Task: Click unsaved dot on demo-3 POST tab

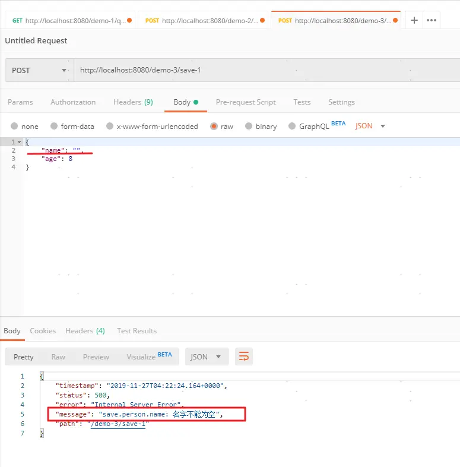Action: pos(395,20)
